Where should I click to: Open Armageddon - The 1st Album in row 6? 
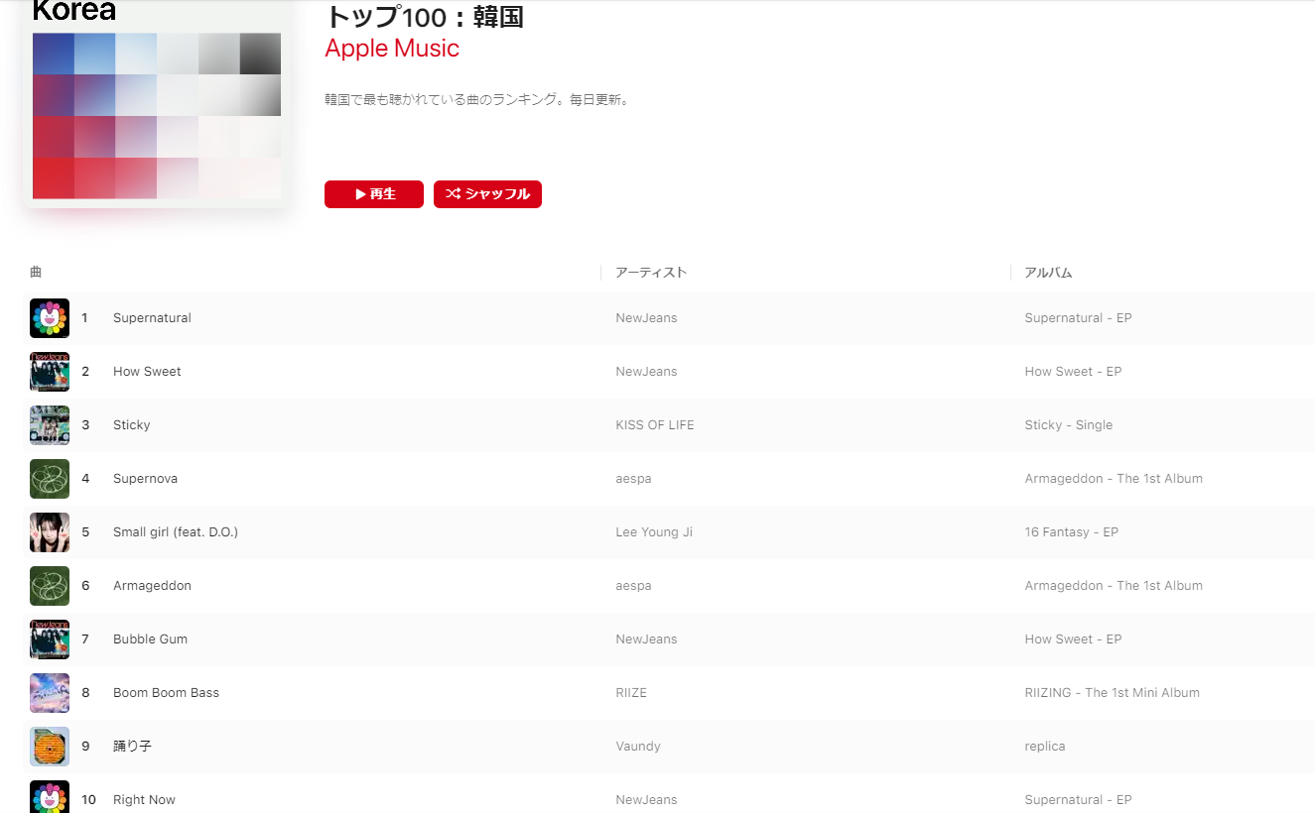tap(1114, 586)
